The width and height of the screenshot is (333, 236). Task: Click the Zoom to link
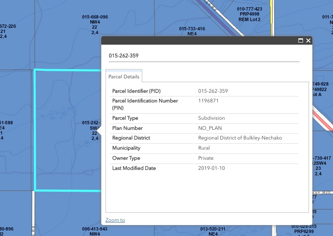coord(115,220)
